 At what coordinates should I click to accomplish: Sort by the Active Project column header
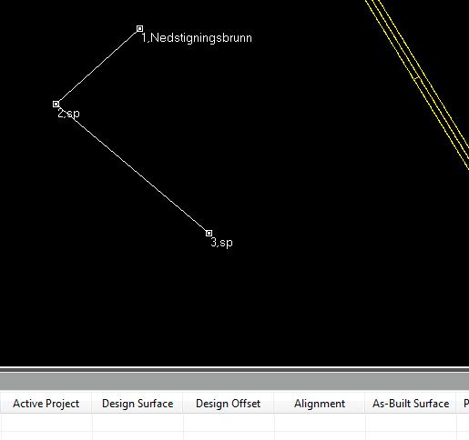(46, 404)
